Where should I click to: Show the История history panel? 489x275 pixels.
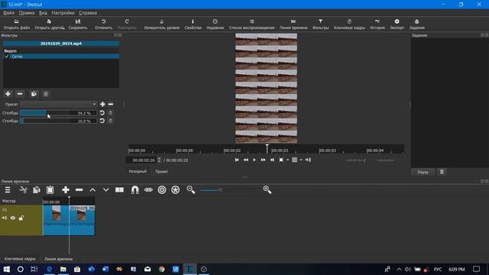pyautogui.click(x=377, y=24)
